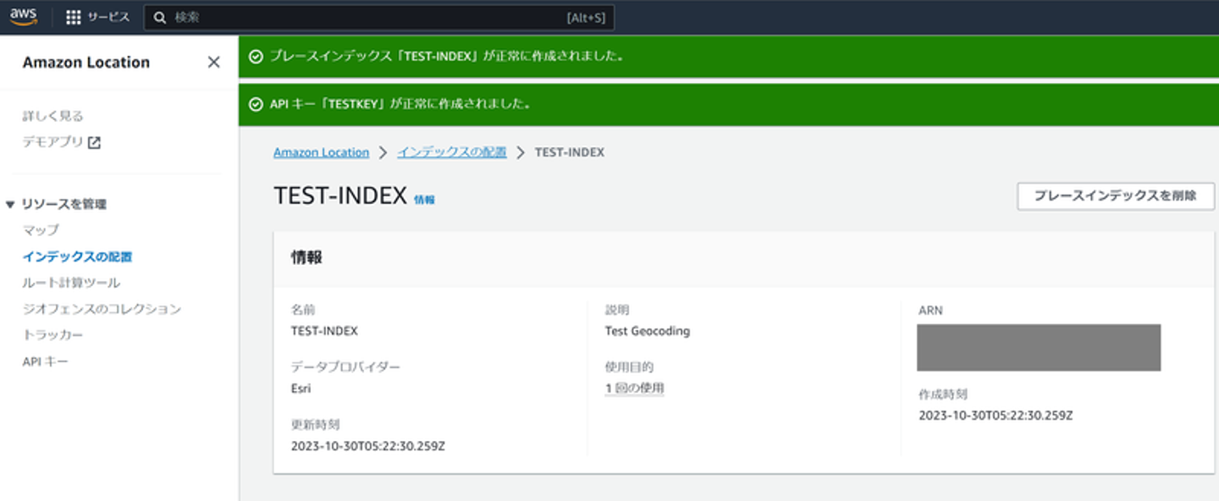This screenshot has width=1219, height=501.
Task: Open the services grid menu
Action: pyautogui.click(x=73, y=18)
